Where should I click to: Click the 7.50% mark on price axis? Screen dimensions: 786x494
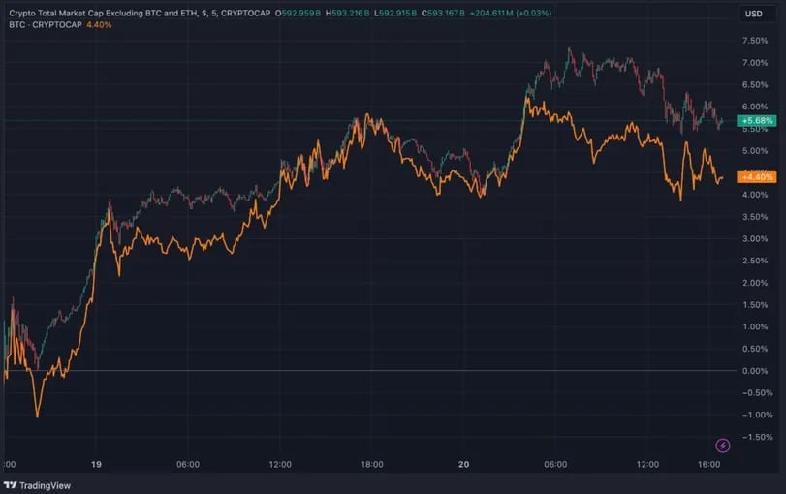pos(754,41)
